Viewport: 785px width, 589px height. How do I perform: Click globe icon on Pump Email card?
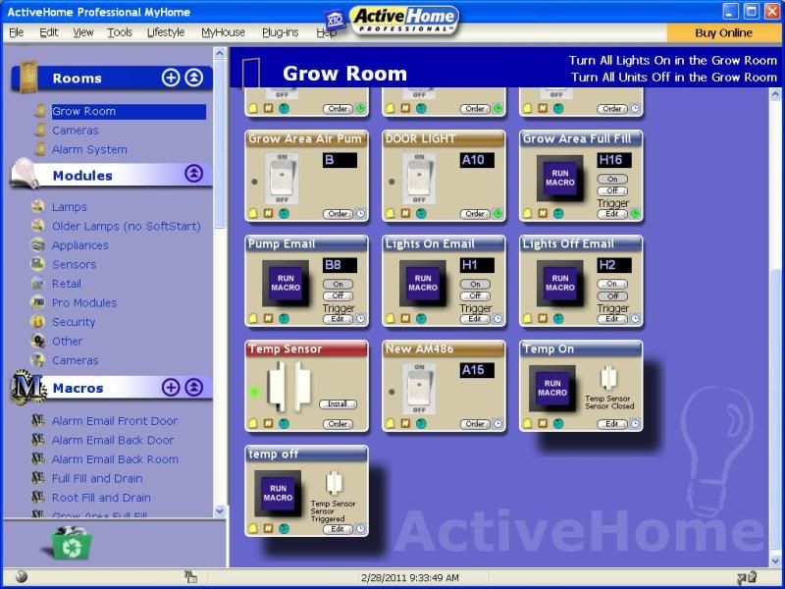point(284,318)
